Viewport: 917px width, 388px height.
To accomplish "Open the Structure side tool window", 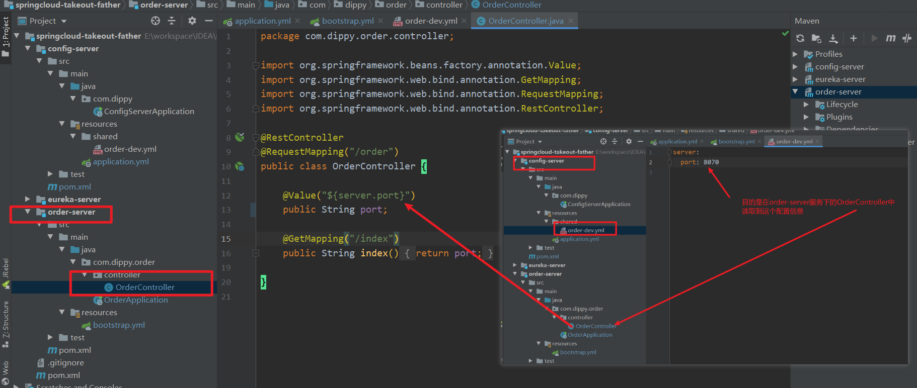I will pos(6,324).
